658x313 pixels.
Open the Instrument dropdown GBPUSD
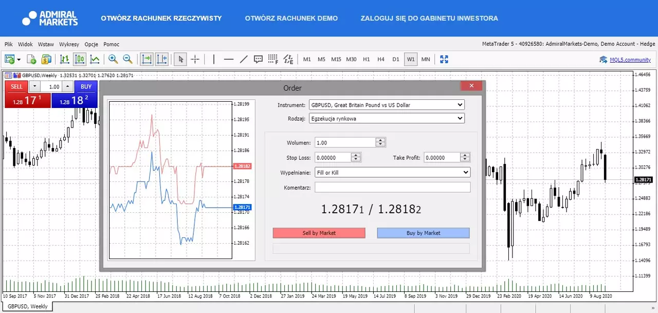coord(387,105)
